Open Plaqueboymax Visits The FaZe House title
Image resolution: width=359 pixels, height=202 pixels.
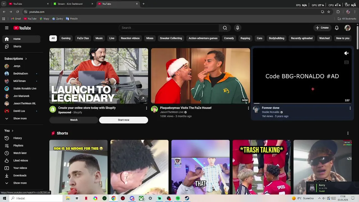coord(186,108)
